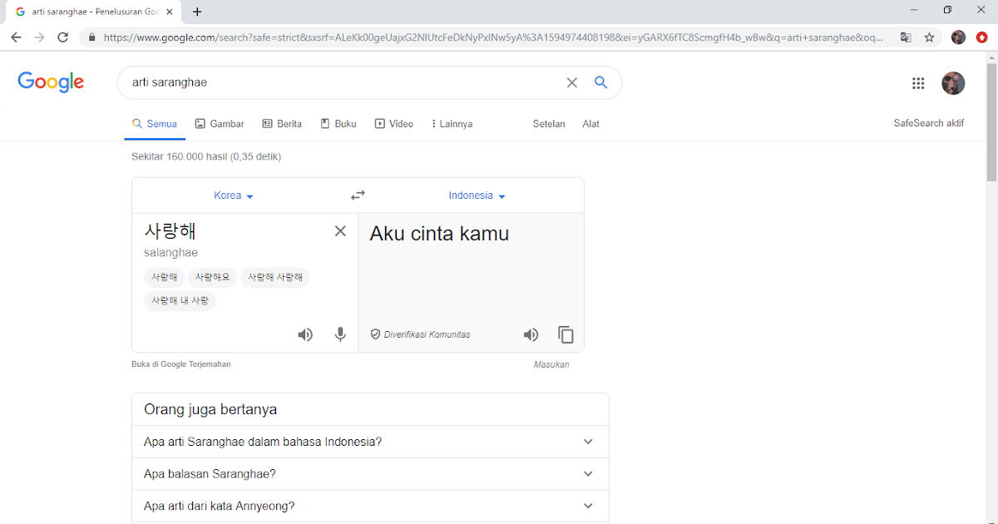
Task: Copy the translation to clipboard
Action: pos(566,334)
